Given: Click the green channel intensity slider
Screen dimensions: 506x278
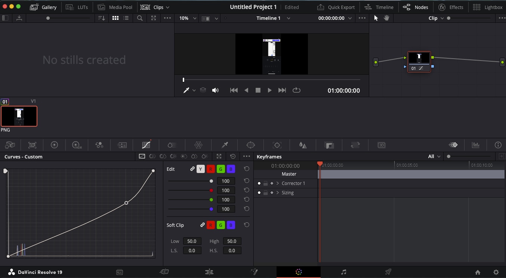Looking at the screenshot, I should click(x=211, y=200).
